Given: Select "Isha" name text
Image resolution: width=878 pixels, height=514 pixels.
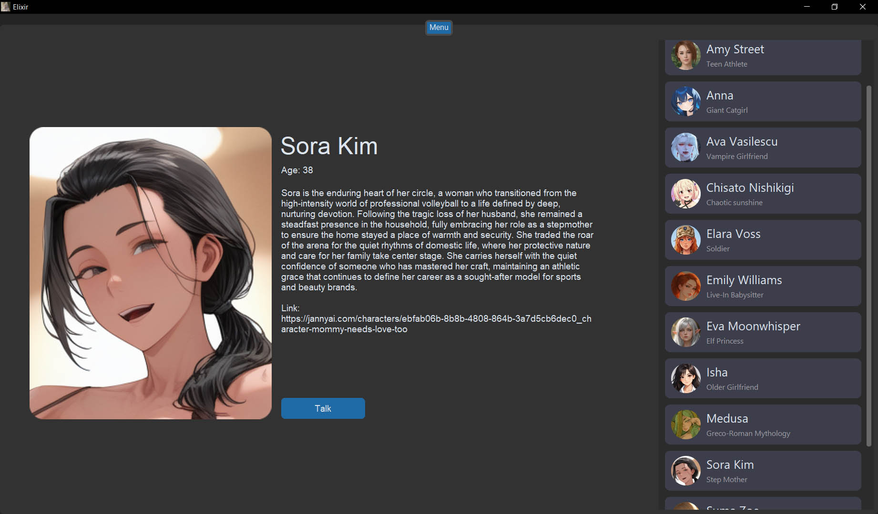Looking at the screenshot, I should coord(717,373).
